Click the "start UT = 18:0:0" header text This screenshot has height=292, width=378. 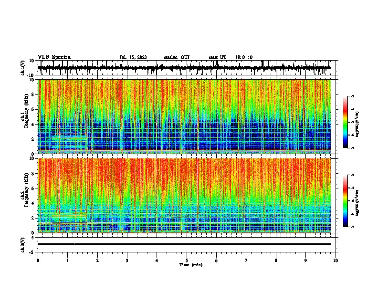tap(231, 57)
